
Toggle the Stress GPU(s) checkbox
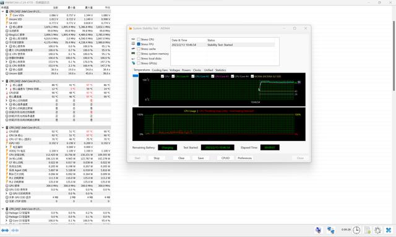(x=139, y=63)
